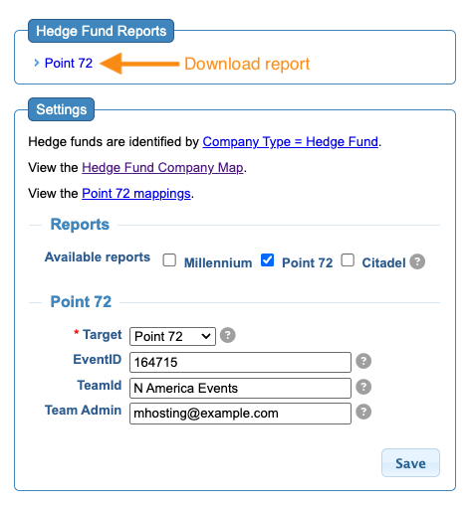This screenshot has width=471, height=507.
Task: View the Point 72 mappings link
Action: point(136,194)
